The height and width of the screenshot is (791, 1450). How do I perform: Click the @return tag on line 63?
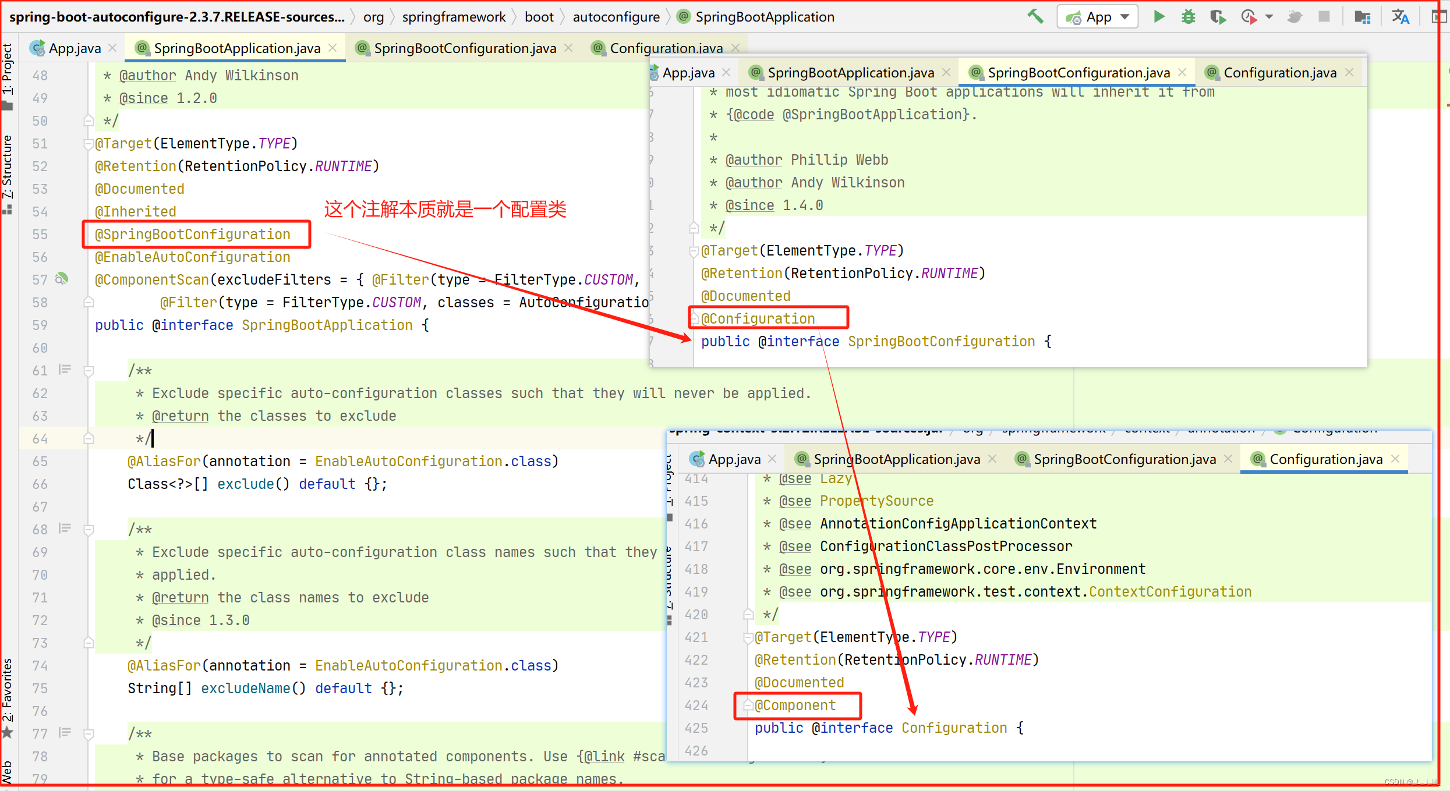(180, 416)
